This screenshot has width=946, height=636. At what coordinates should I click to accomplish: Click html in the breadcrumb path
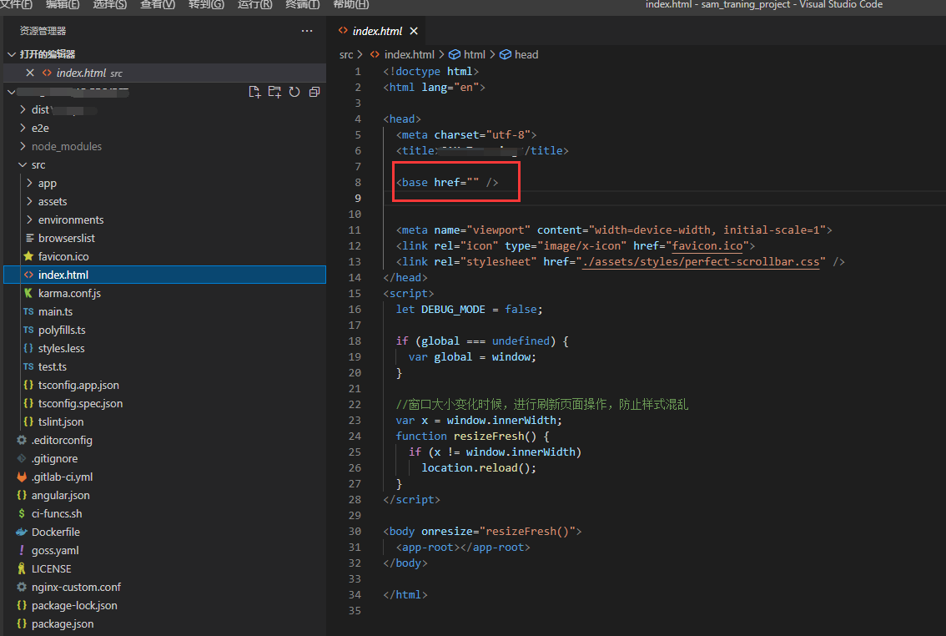coord(474,54)
